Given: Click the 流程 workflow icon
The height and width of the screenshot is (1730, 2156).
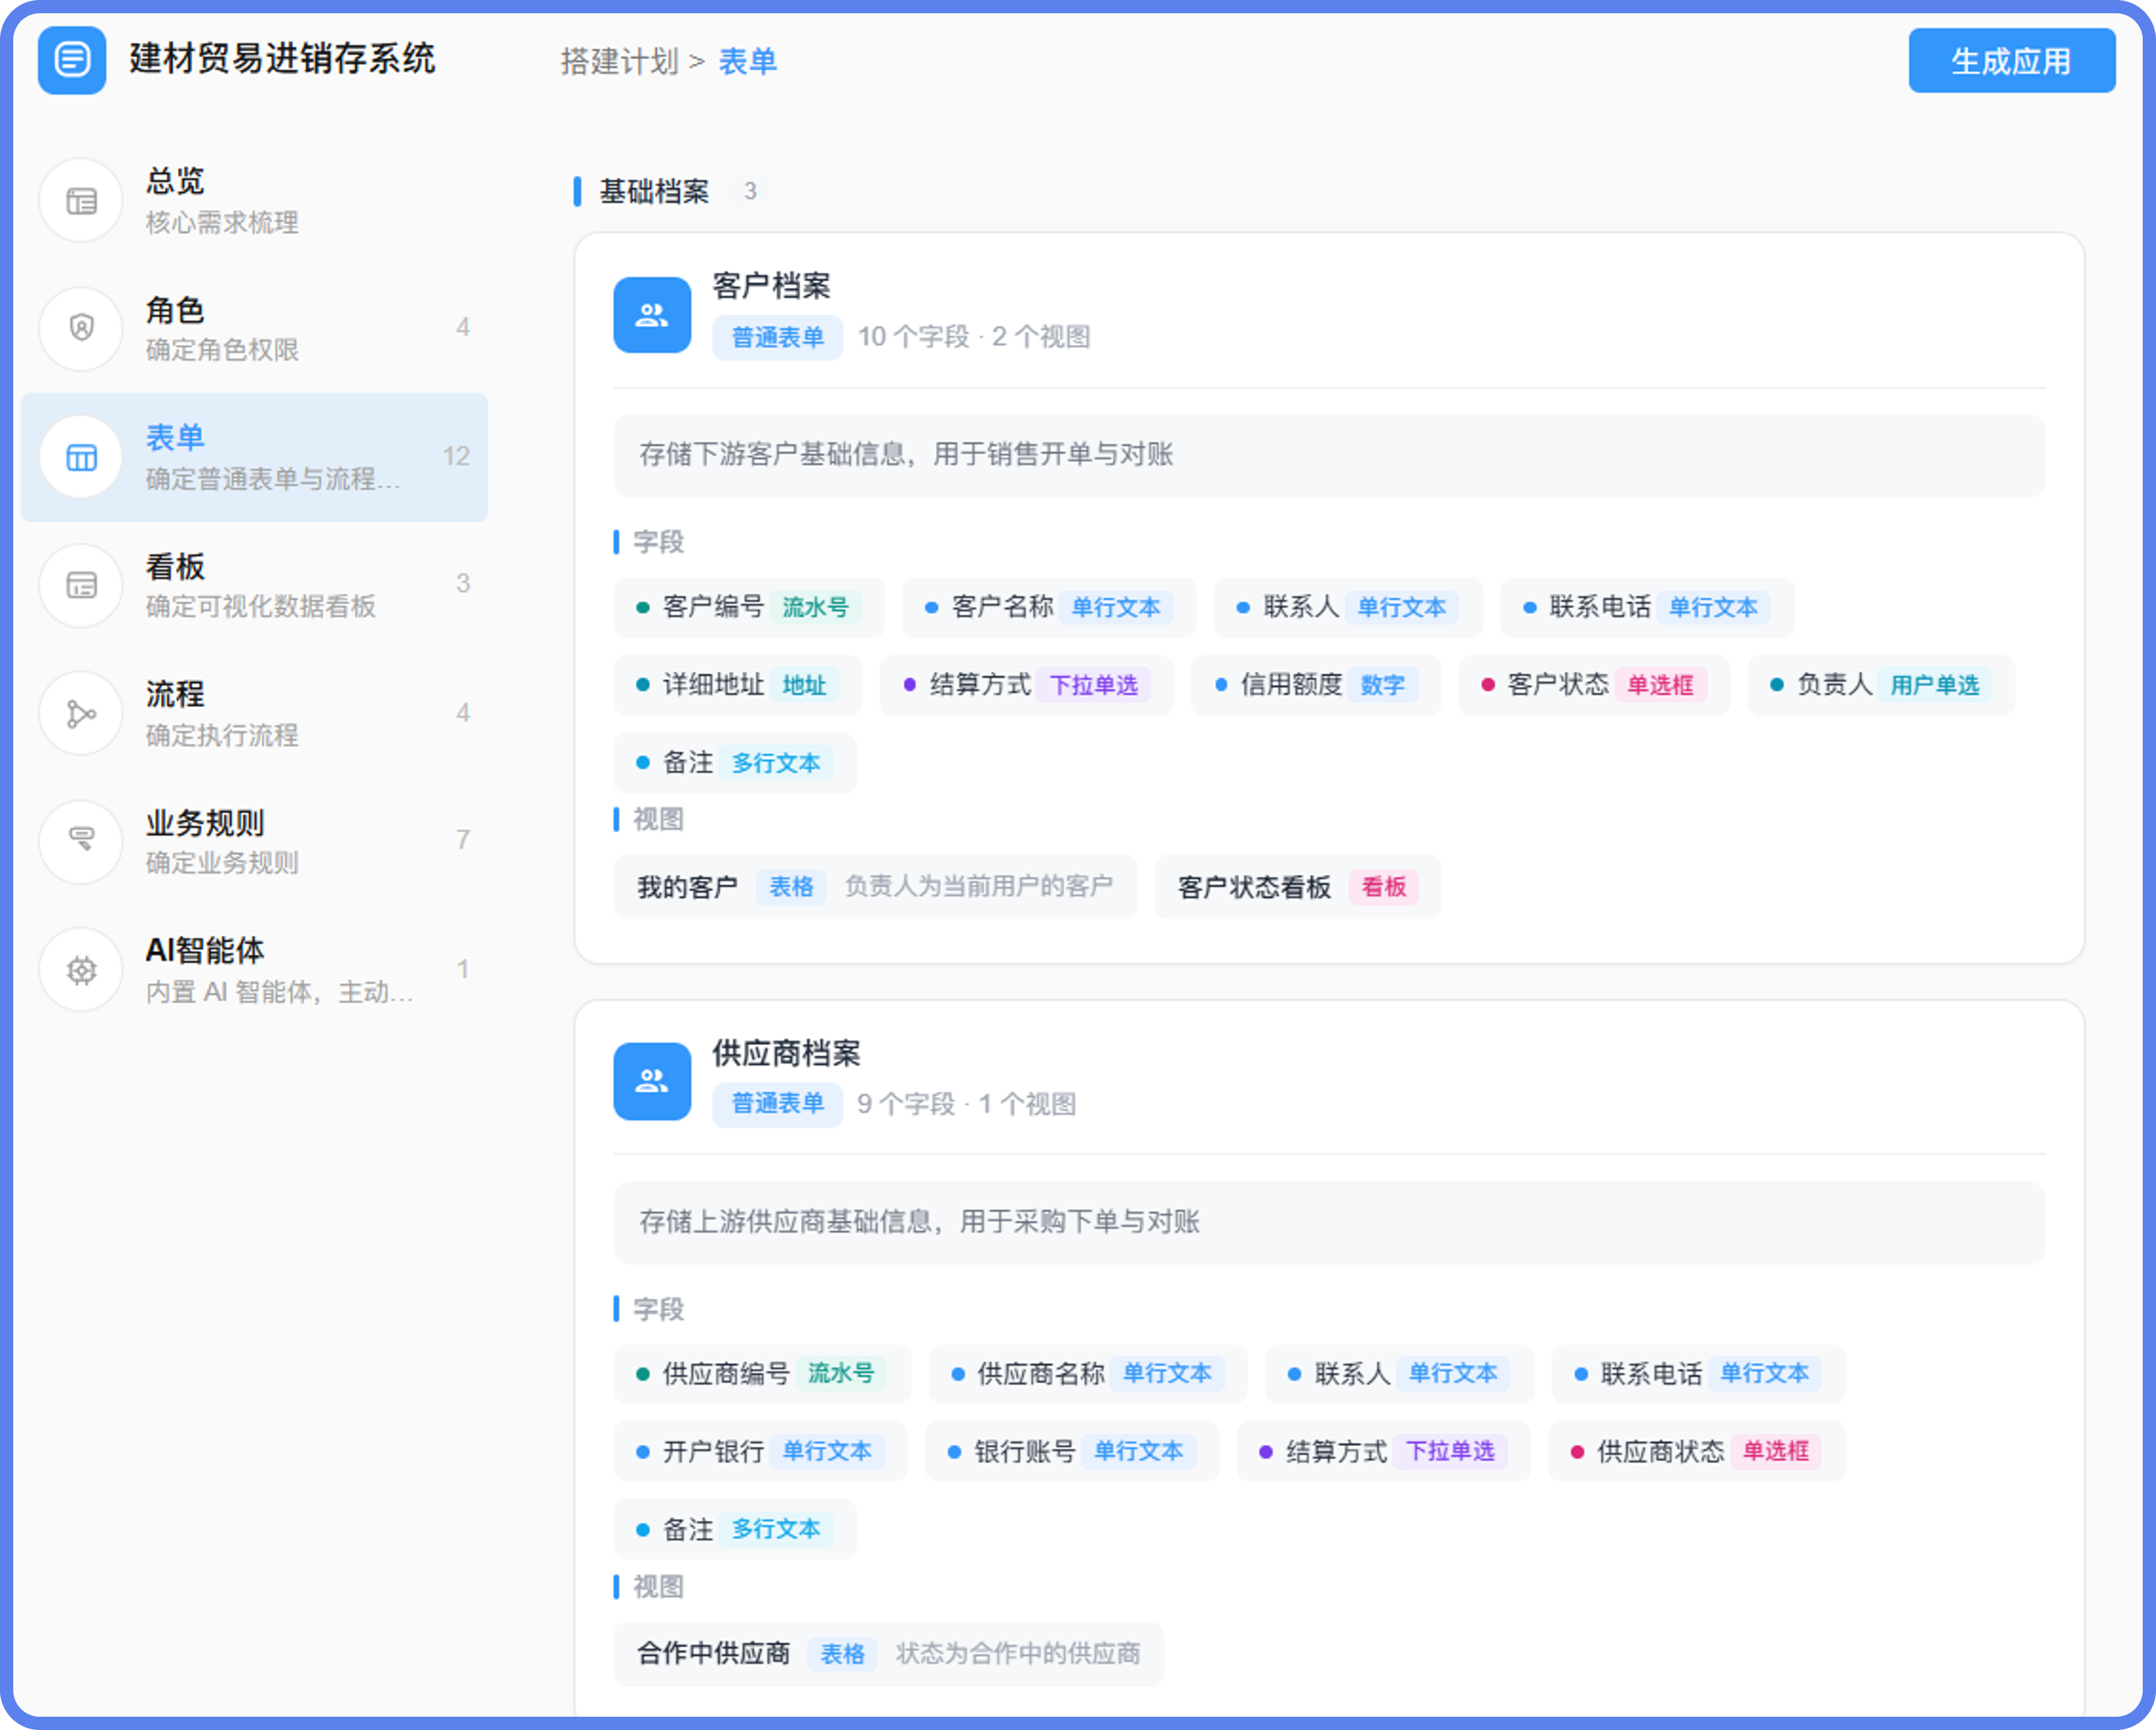Looking at the screenshot, I should pyautogui.click(x=81, y=713).
